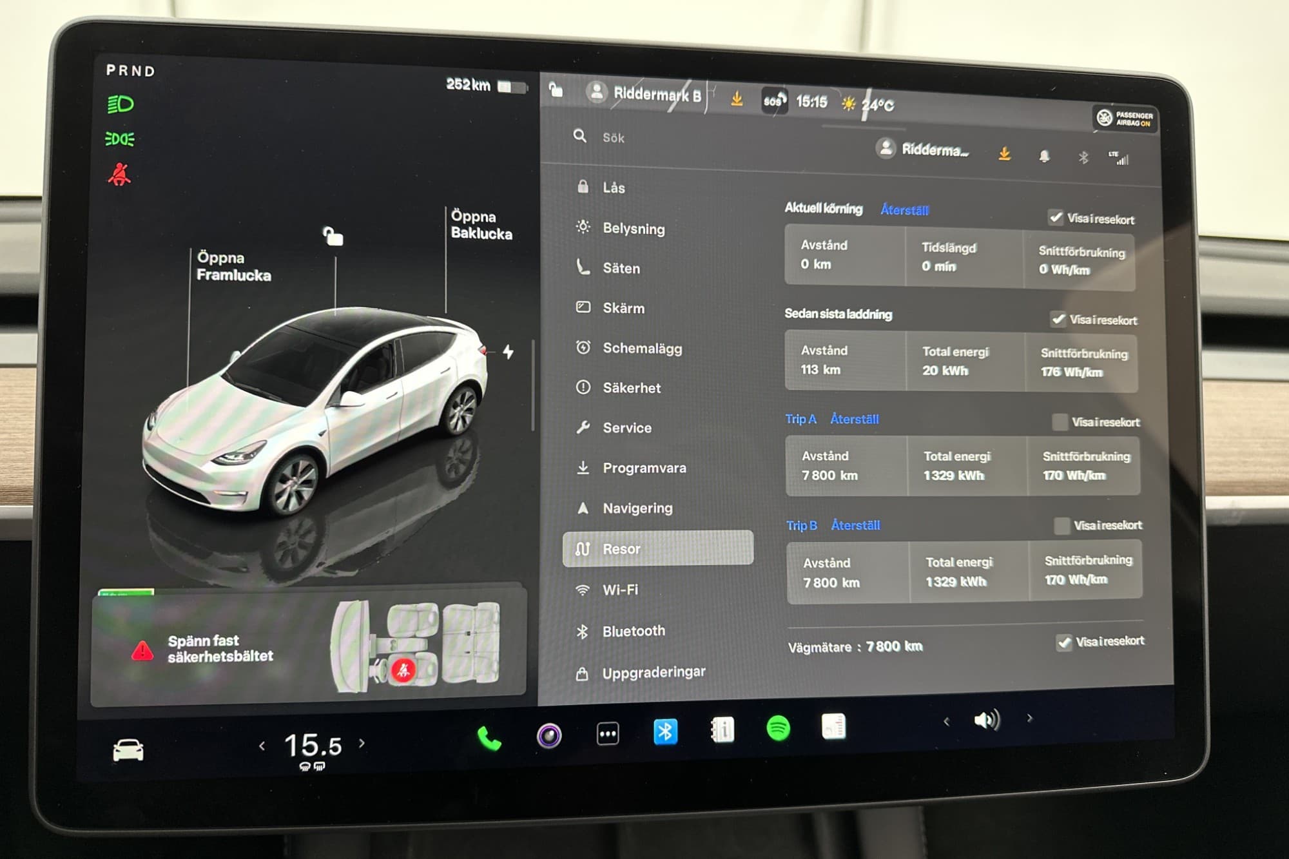1289x859 pixels.
Task: Tap Återställ next to Trip B
Action: tap(855, 525)
